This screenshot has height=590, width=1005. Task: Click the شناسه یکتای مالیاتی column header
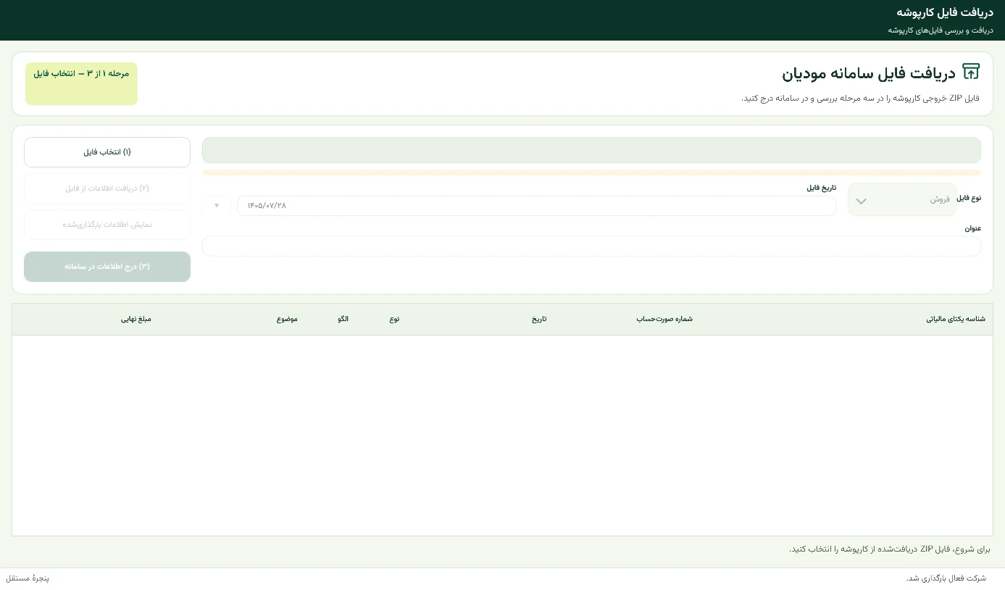[956, 319]
